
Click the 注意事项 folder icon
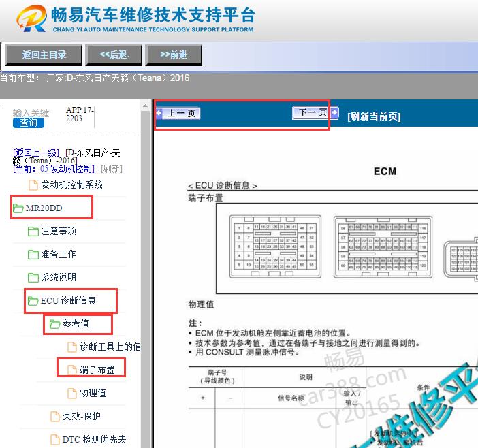33,231
